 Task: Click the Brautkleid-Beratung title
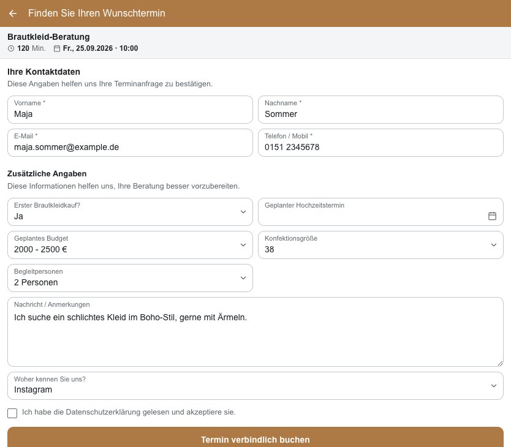tap(48, 37)
